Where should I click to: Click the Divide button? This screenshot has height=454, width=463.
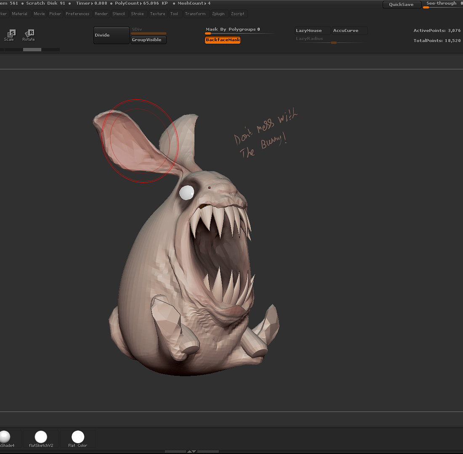pyautogui.click(x=111, y=35)
